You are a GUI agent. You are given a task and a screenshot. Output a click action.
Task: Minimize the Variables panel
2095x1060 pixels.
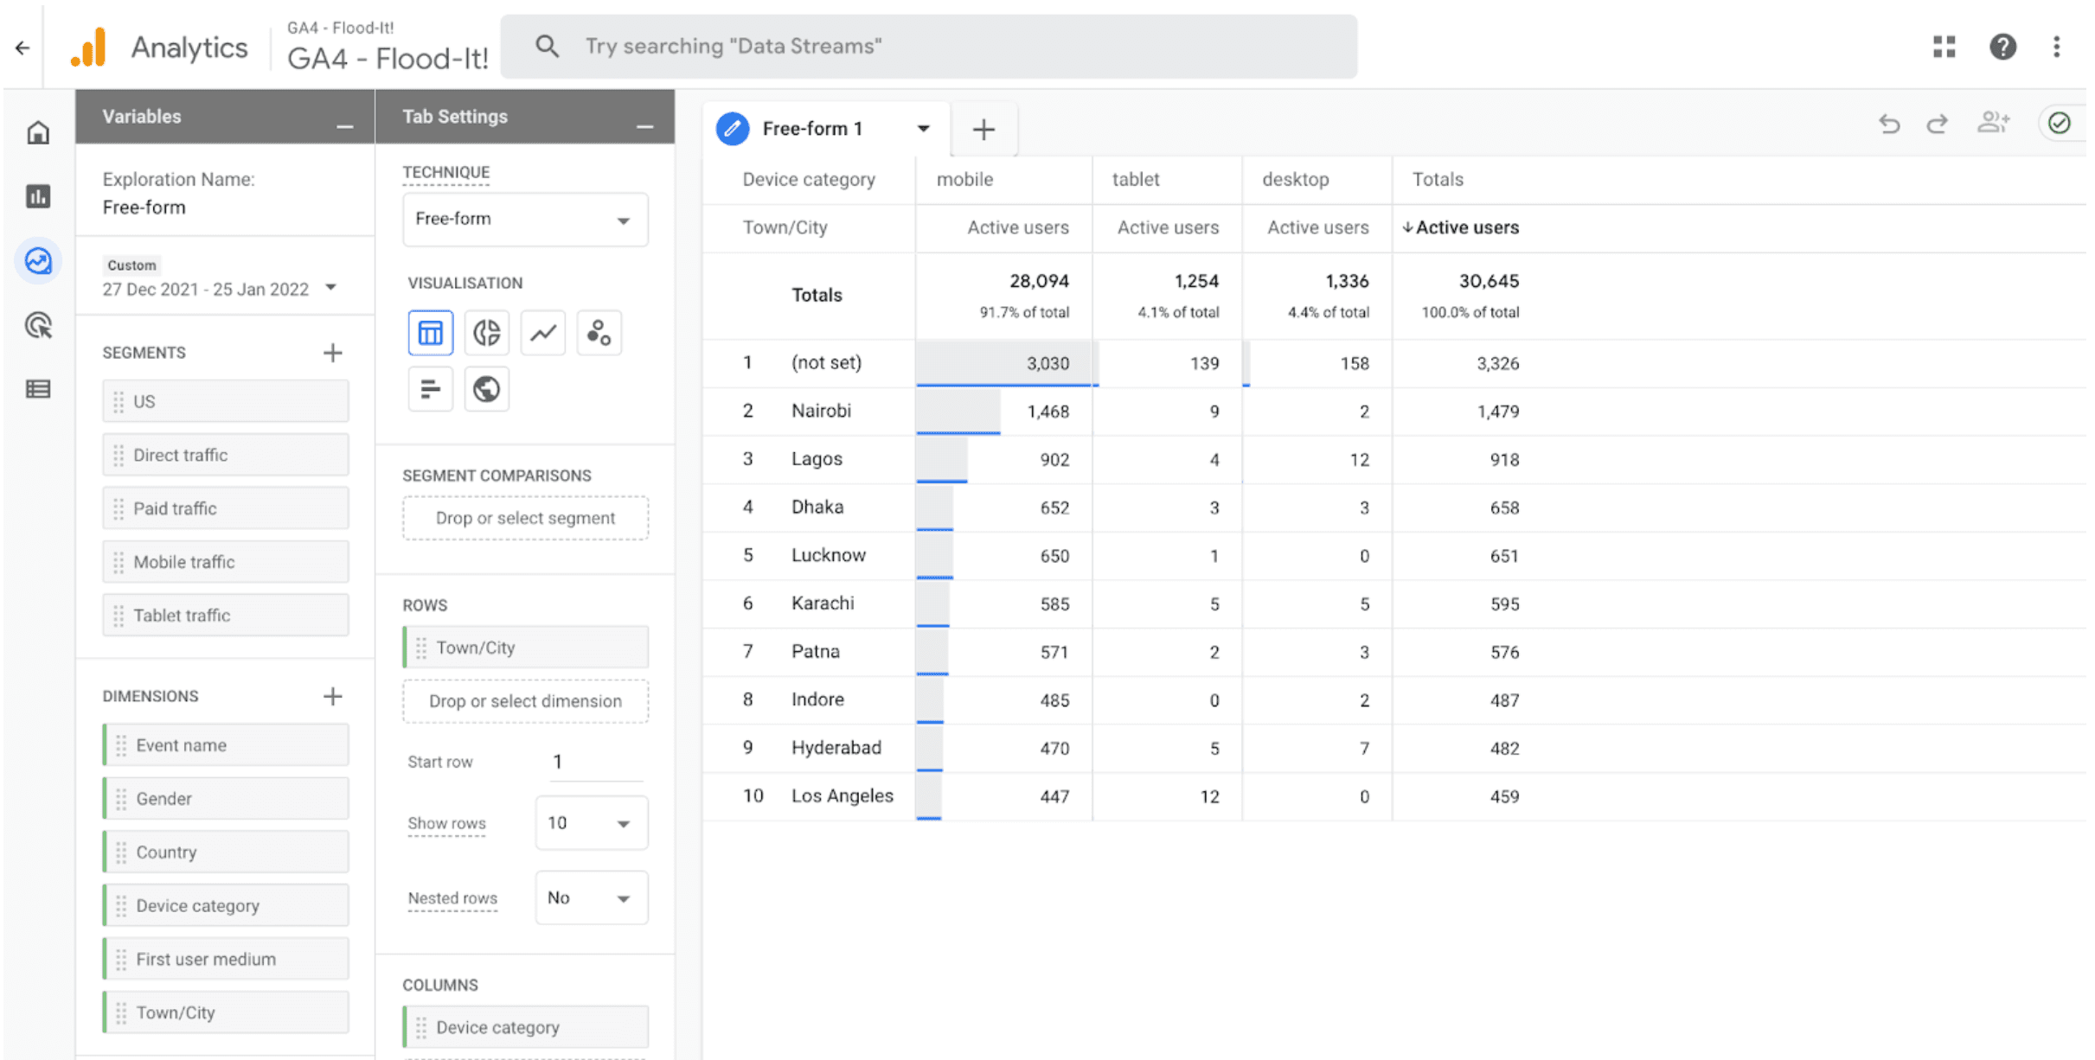coord(344,127)
